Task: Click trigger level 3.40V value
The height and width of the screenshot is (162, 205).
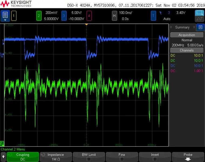Action: point(181,13)
